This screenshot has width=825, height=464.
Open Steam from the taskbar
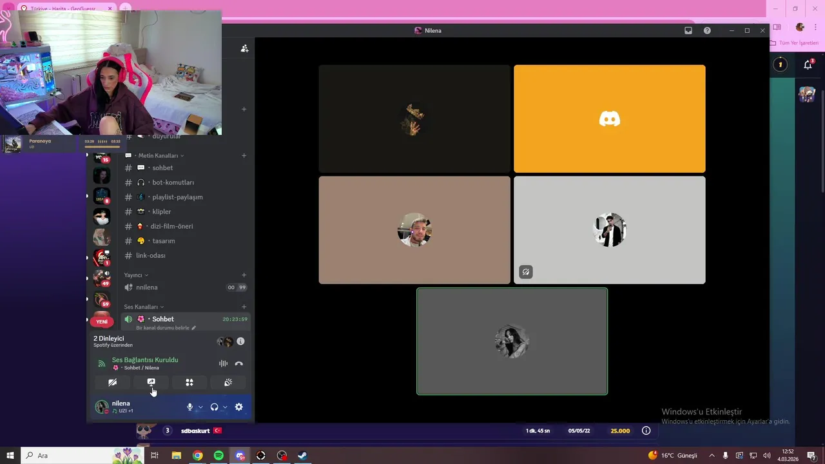[x=302, y=456]
